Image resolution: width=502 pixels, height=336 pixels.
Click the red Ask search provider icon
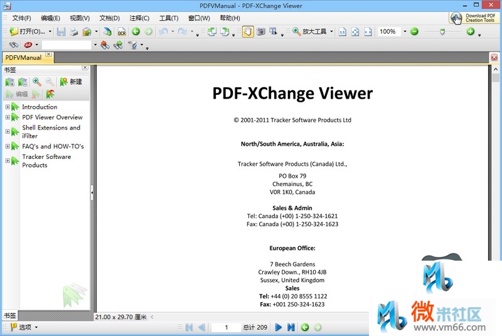pyautogui.click(x=28, y=45)
